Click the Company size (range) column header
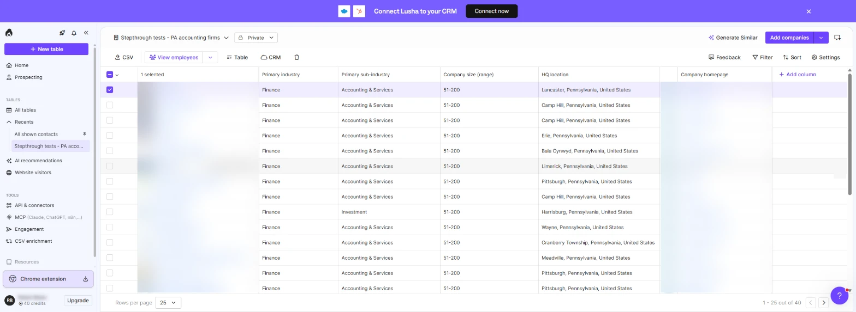This screenshot has width=856, height=312. point(489,75)
